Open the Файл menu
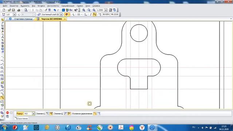The height and width of the screenshot is (131, 233). click(5, 6)
